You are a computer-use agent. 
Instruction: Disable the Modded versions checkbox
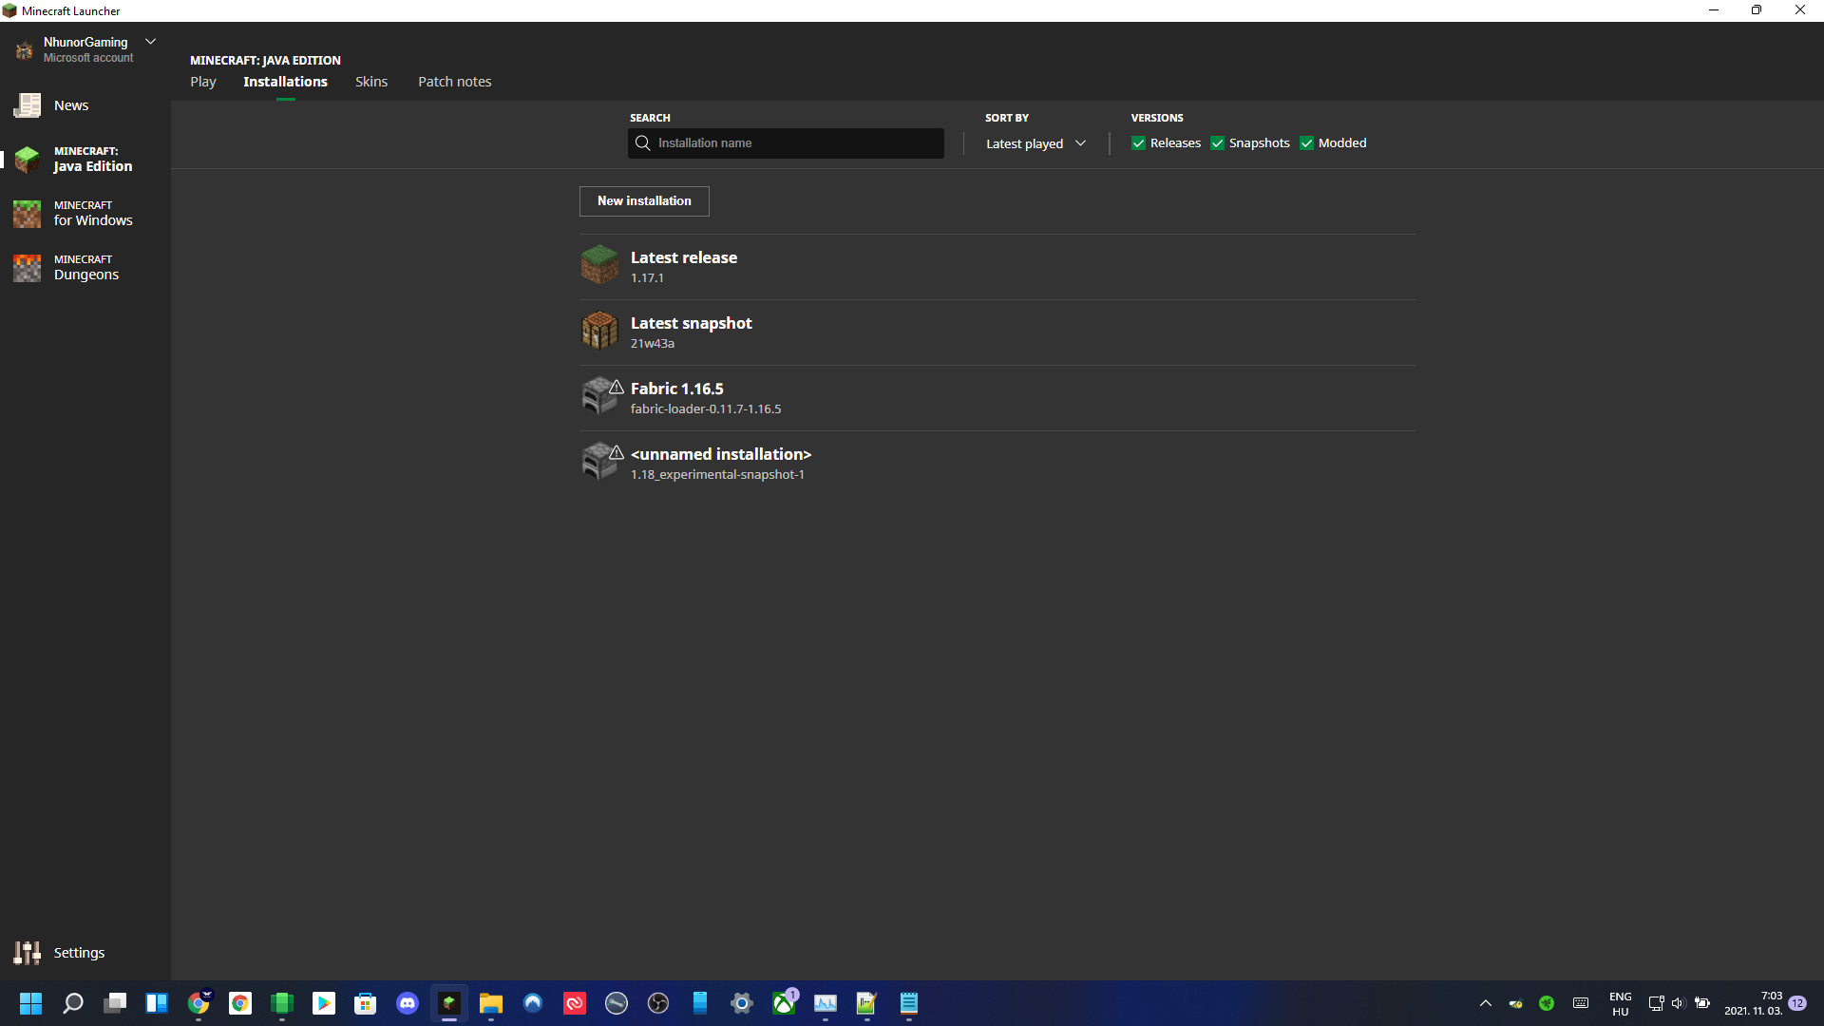[1306, 143]
